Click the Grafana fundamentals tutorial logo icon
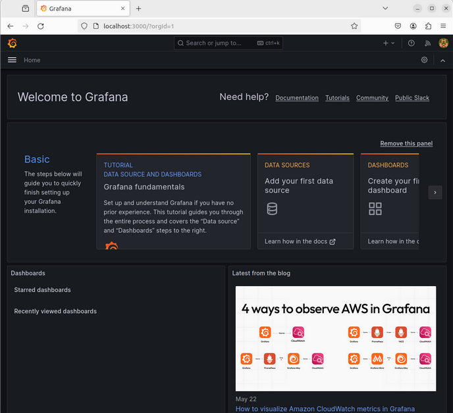This screenshot has height=413, width=453. pyautogui.click(x=112, y=245)
